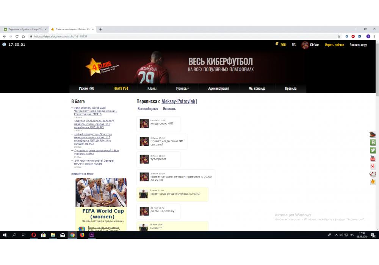Open Aleksey-Petrov[vk] profile link
The width and height of the screenshot is (379, 265).
pos(179,101)
